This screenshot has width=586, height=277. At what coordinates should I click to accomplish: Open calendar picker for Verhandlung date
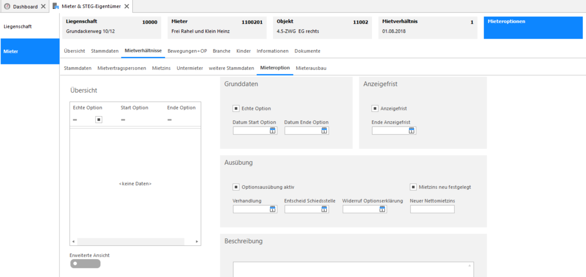coord(273,209)
